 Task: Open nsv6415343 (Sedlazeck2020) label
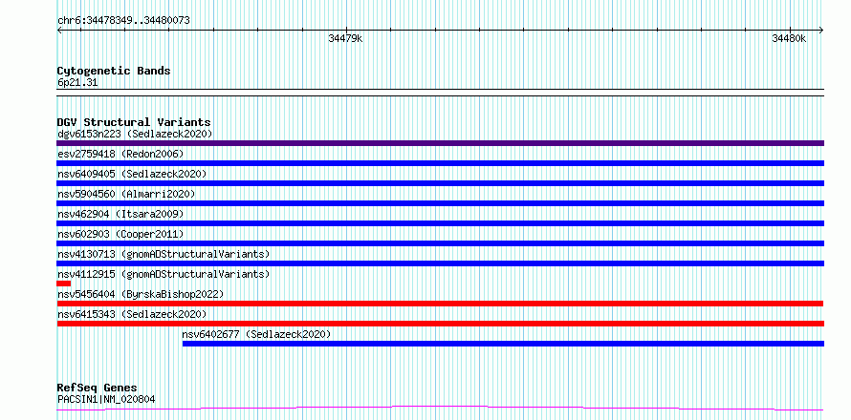pyautogui.click(x=132, y=314)
